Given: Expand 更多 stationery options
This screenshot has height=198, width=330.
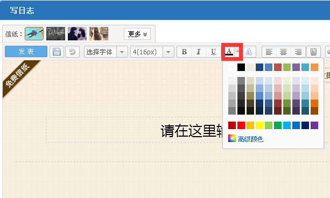Looking at the screenshot, I should 137,34.
